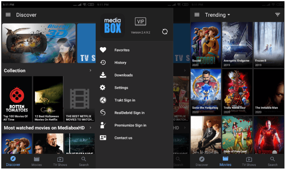The height and width of the screenshot is (171, 287).
Task: Open The Invisible Man poster
Action: (x=269, y=92)
